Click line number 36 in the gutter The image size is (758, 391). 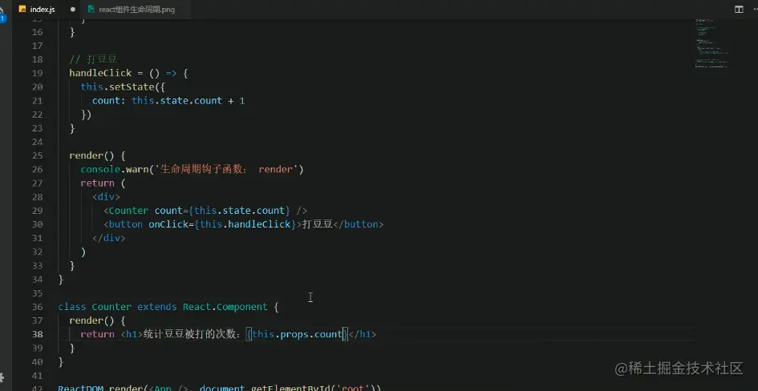(38, 307)
